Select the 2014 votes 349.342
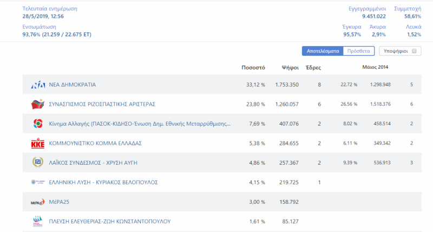The height and width of the screenshot is (232, 433). click(x=382, y=143)
